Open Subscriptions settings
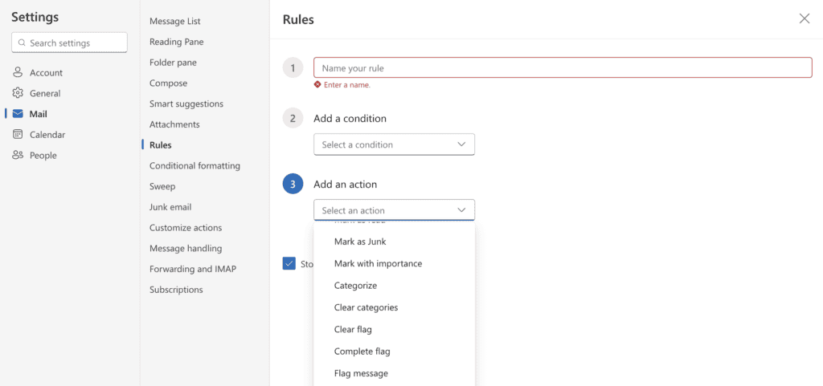The width and height of the screenshot is (823, 386). coord(176,290)
